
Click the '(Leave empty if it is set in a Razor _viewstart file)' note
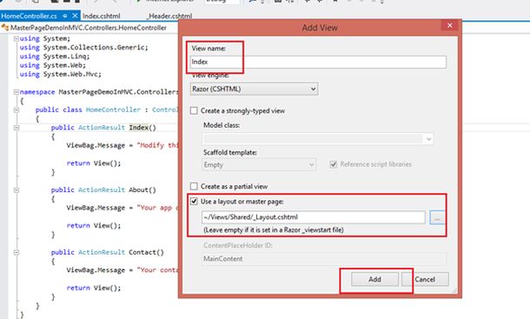coord(274,230)
